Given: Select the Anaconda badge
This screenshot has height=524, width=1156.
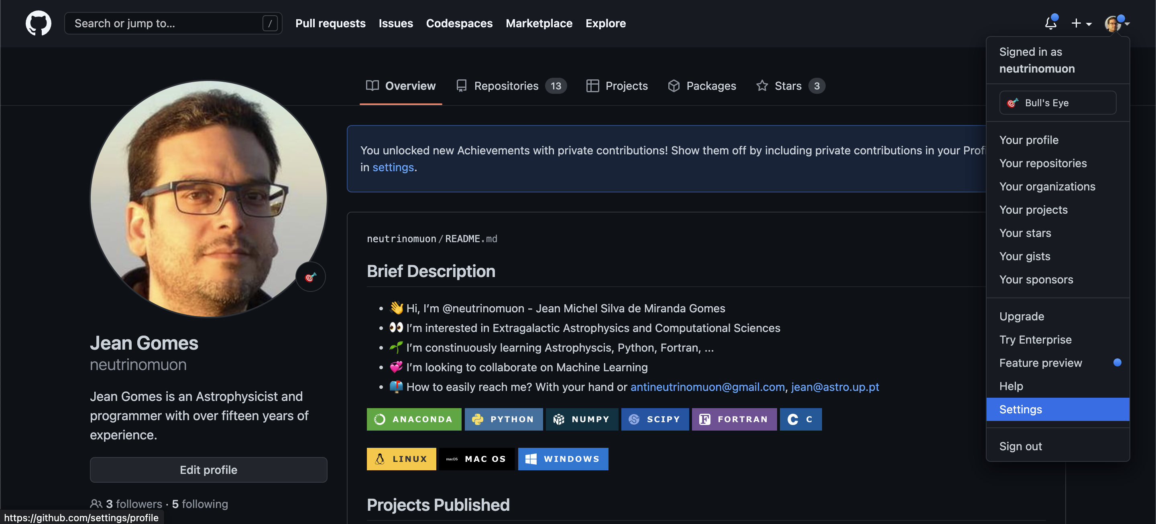Looking at the screenshot, I should tap(413, 419).
